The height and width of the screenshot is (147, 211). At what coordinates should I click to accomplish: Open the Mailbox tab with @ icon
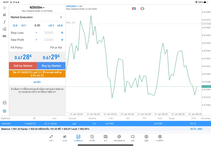(x=119, y=138)
